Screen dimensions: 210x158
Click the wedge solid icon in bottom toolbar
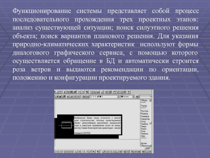117,152
